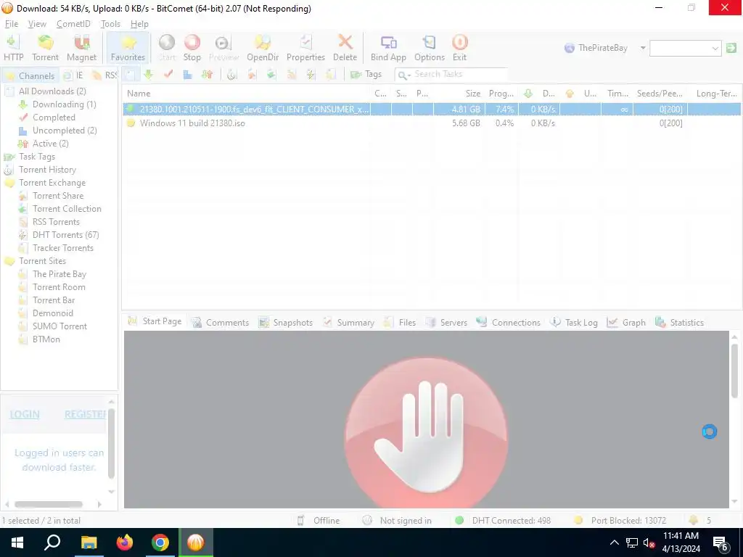This screenshot has height=557, width=743.
Task: Open Options from the toolbar
Action: pyautogui.click(x=430, y=48)
